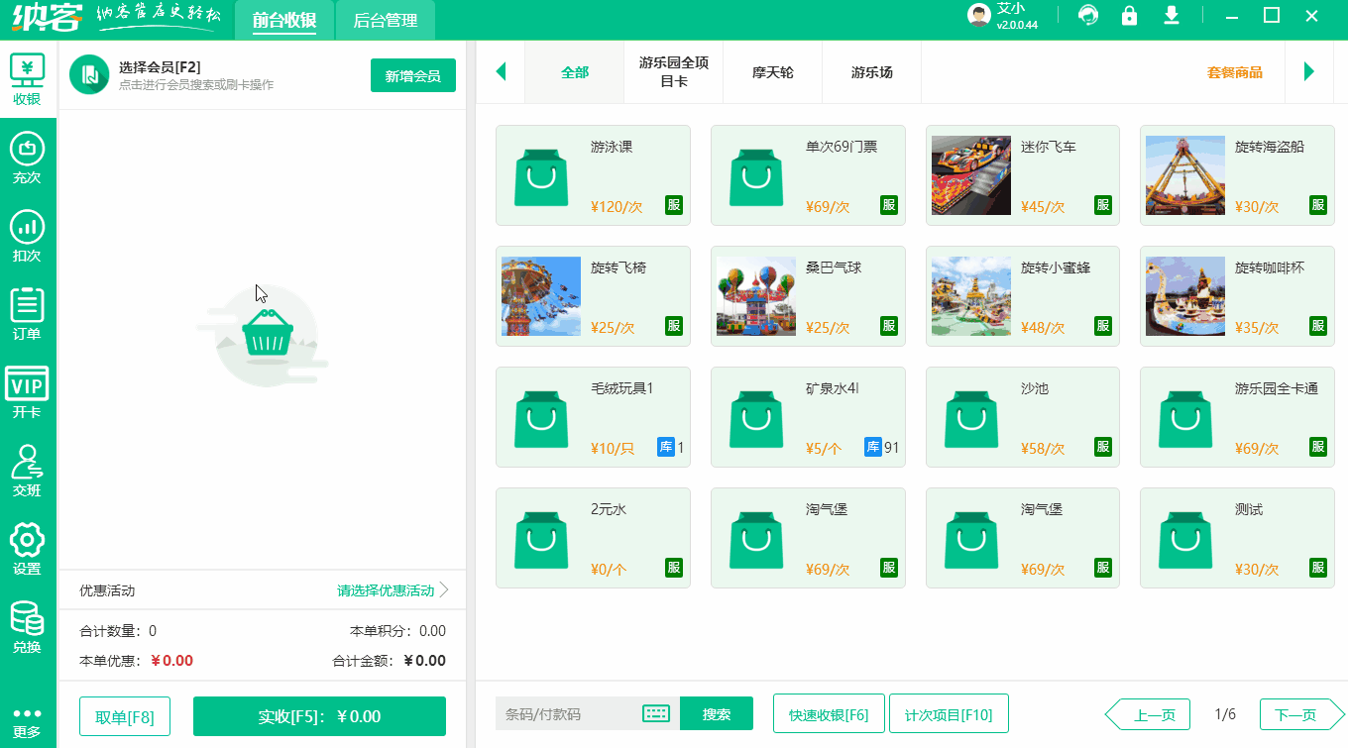Open the 订单 orders panel
This screenshot has height=748, width=1348.
tap(27, 311)
